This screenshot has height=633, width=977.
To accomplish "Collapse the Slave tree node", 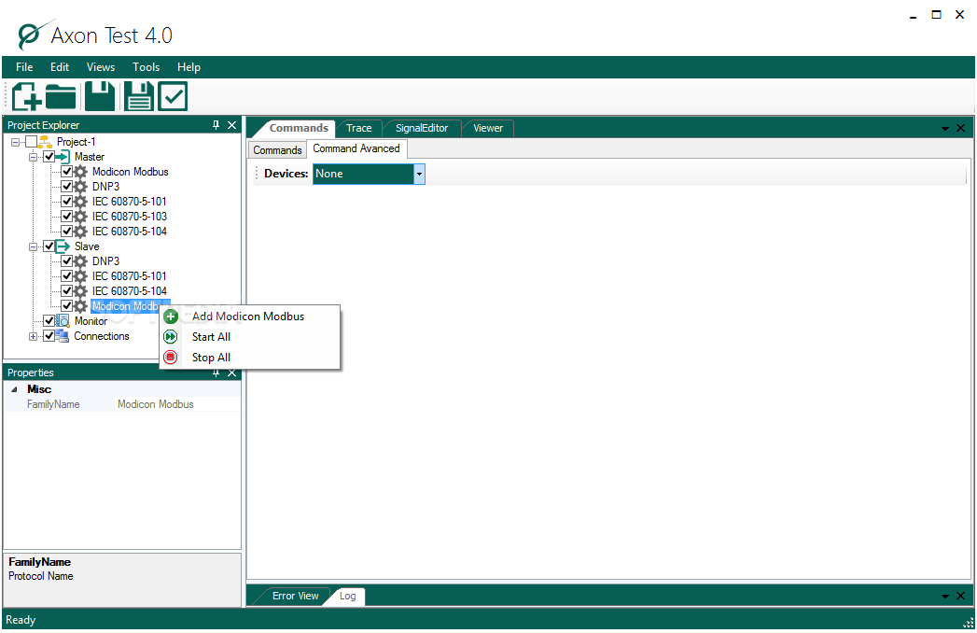I will (x=33, y=247).
